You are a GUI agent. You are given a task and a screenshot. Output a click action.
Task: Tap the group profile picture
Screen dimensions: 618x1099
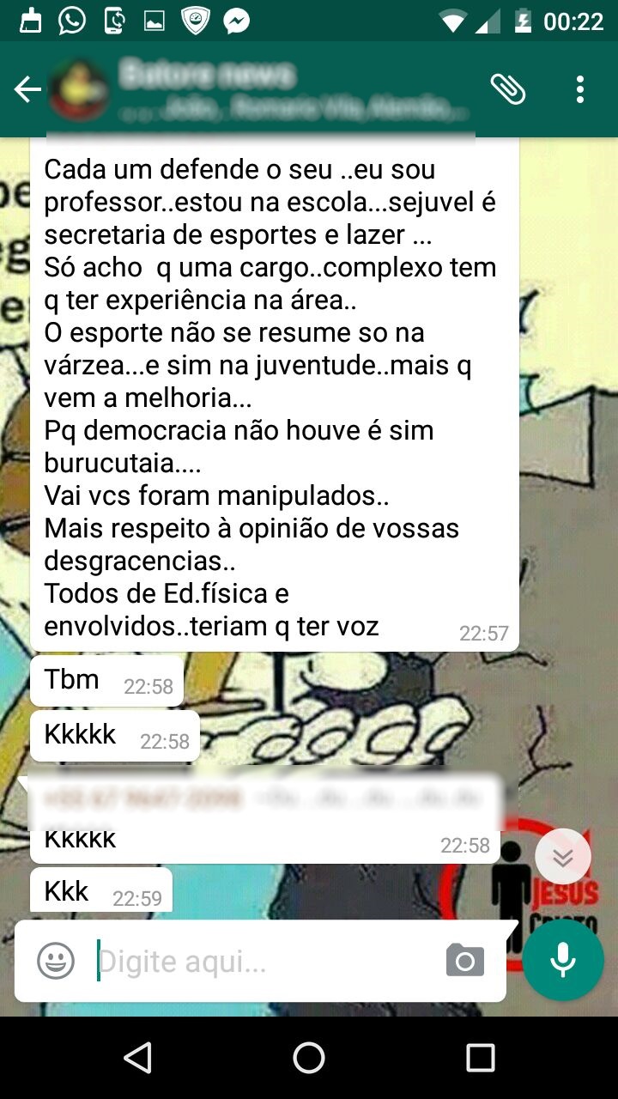click(x=78, y=91)
